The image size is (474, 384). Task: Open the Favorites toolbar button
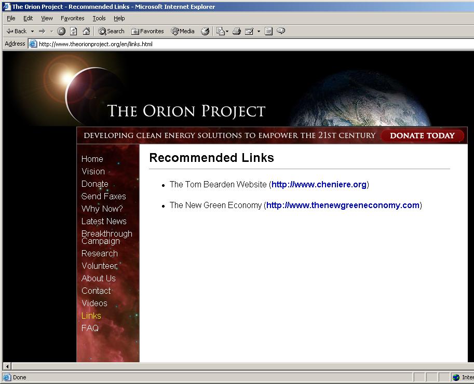pos(147,31)
